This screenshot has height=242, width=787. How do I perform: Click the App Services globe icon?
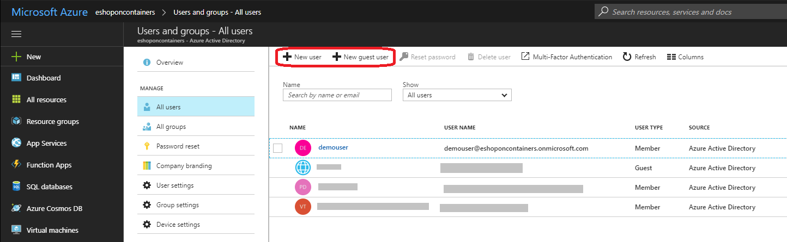16,143
